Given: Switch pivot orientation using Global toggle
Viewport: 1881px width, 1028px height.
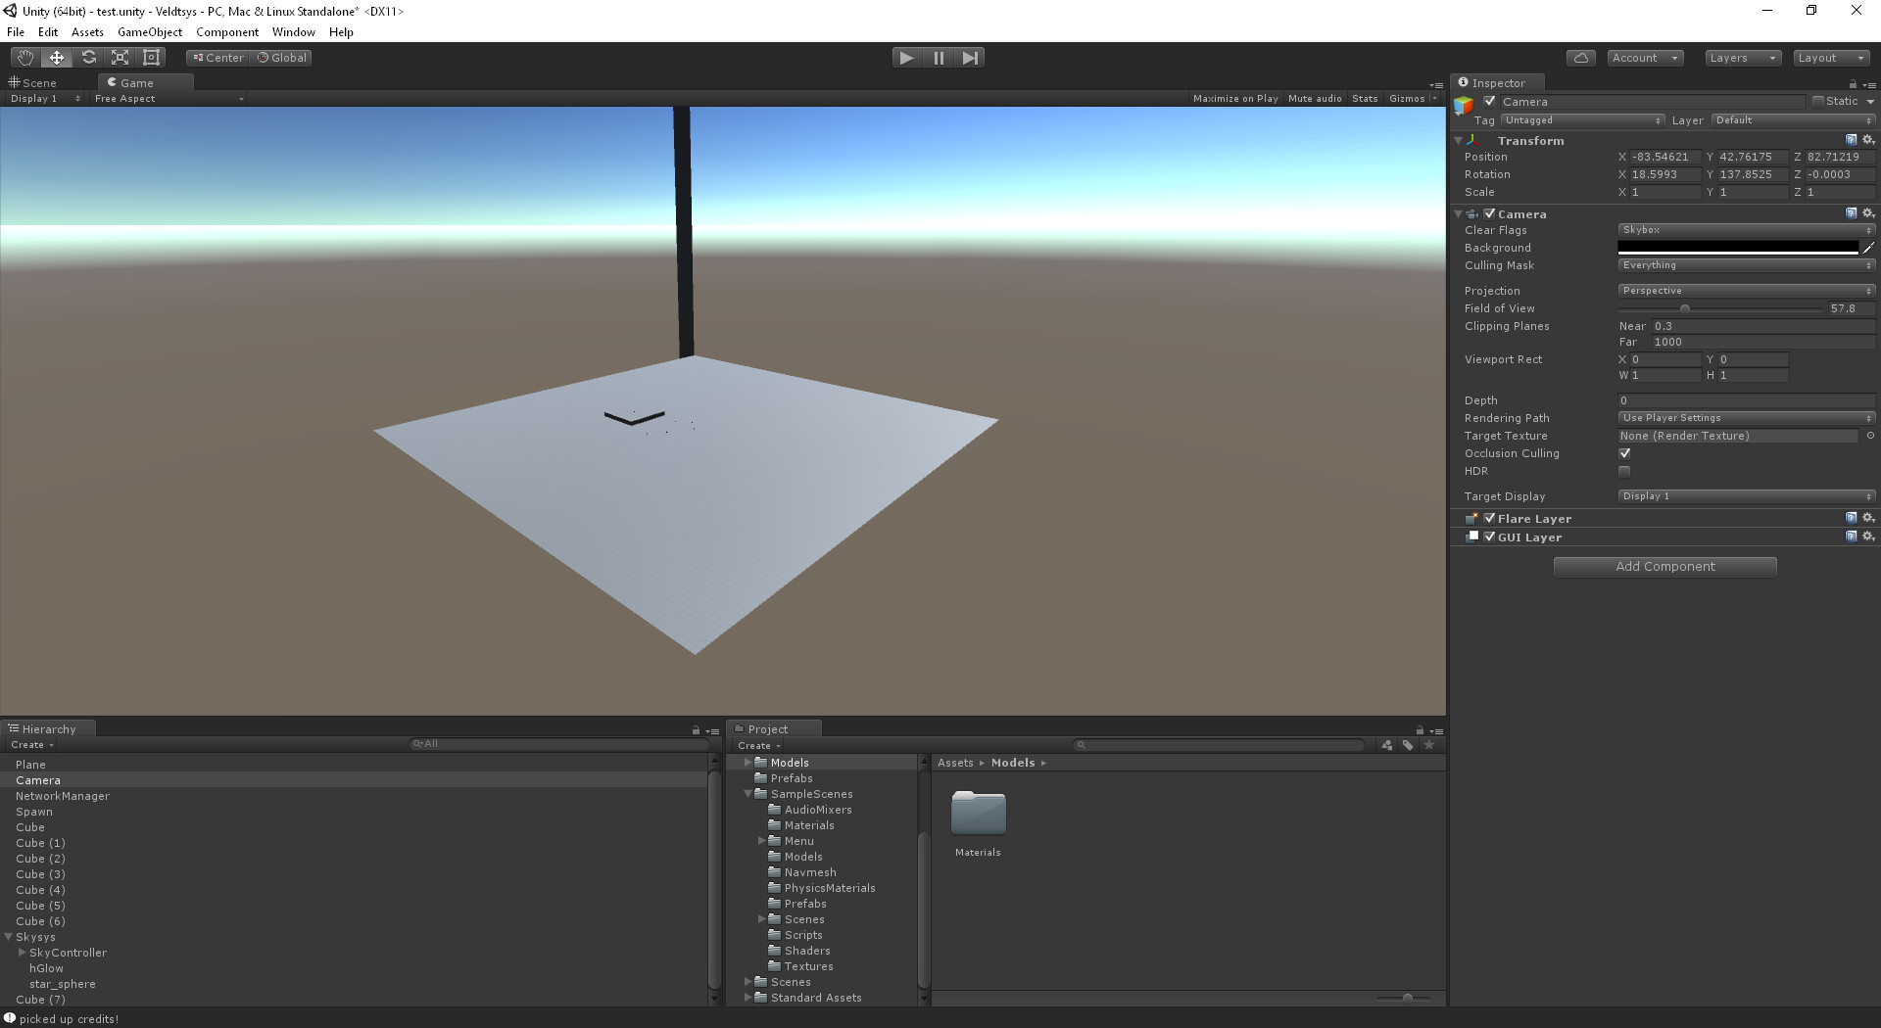Looking at the screenshot, I should coord(282,57).
